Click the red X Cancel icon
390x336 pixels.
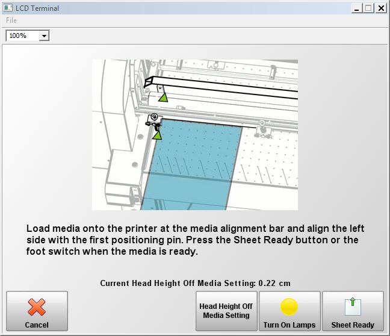pyautogui.click(x=37, y=307)
